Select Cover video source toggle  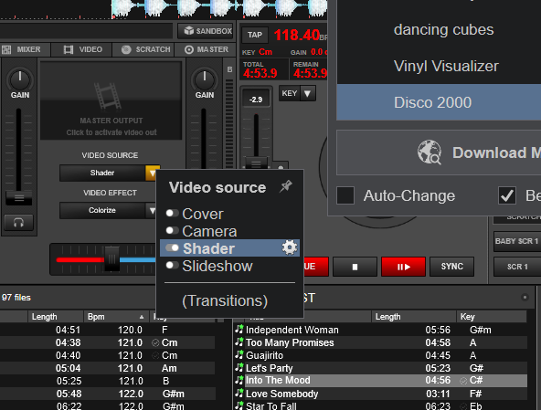click(172, 214)
